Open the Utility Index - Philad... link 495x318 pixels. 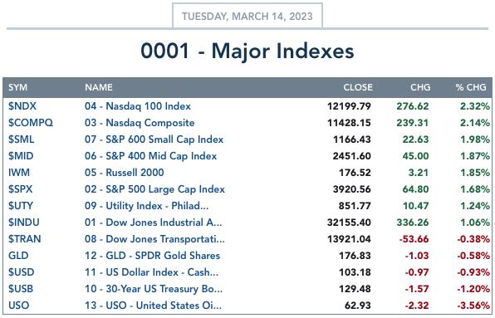[146, 206]
